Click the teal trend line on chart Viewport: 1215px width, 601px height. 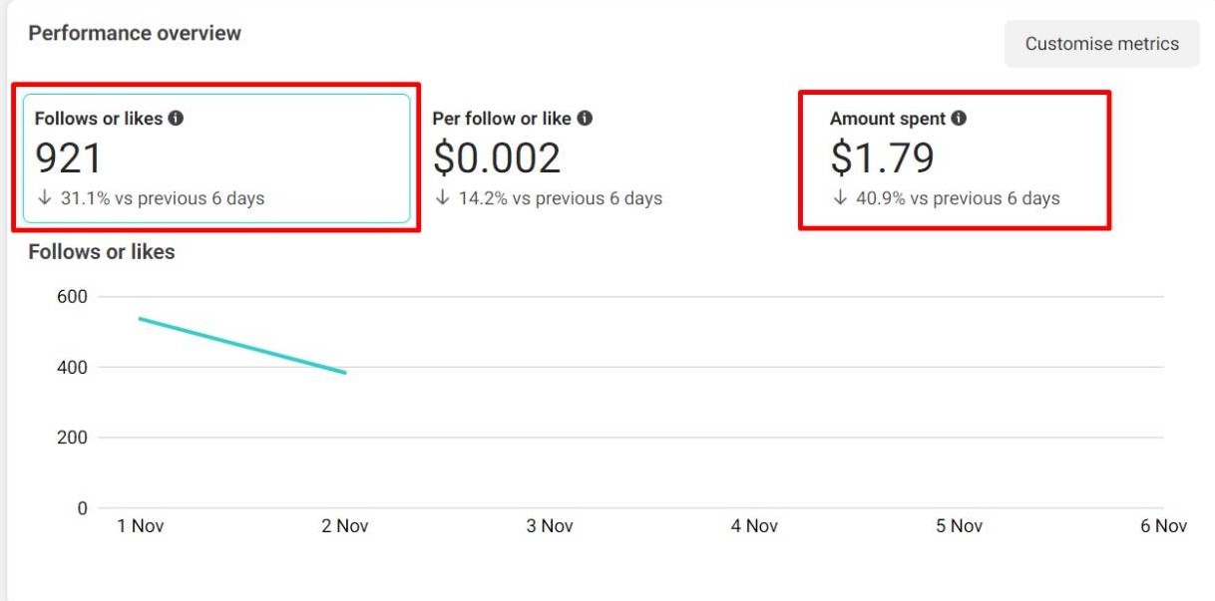[x=242, y=346]
